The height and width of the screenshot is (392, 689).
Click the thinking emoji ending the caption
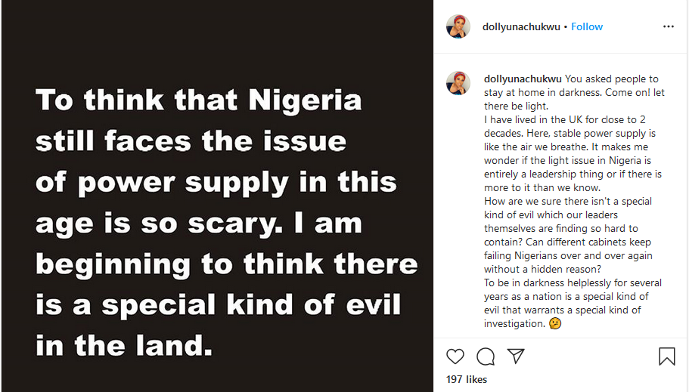[x=555, y=324]
